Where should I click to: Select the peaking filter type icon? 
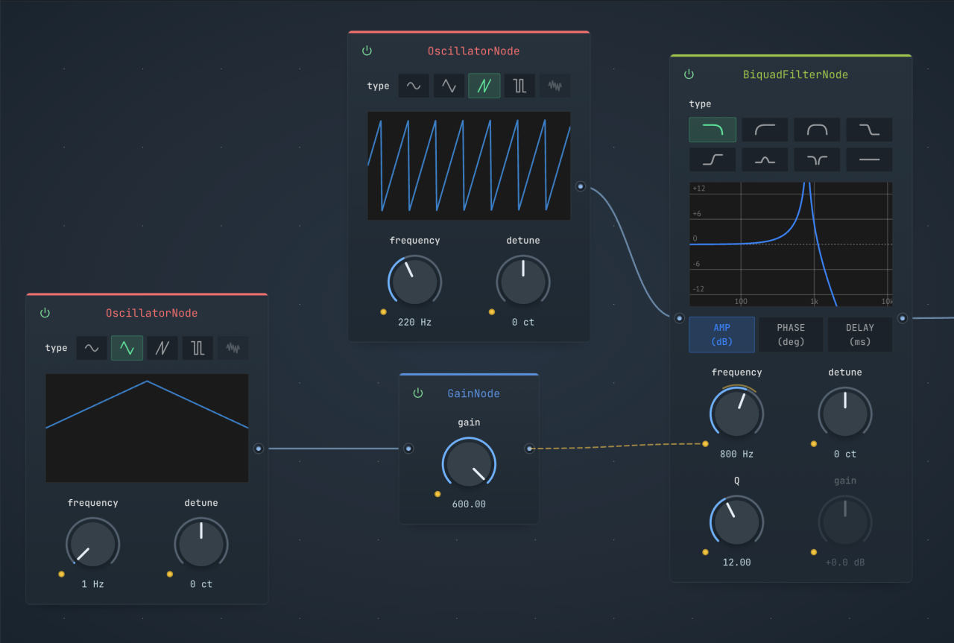(x=765, y=159)
